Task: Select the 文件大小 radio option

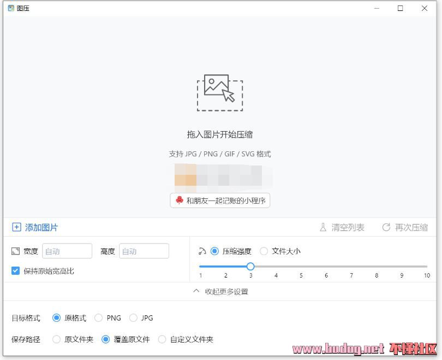Action: click(x=264, y=251)
